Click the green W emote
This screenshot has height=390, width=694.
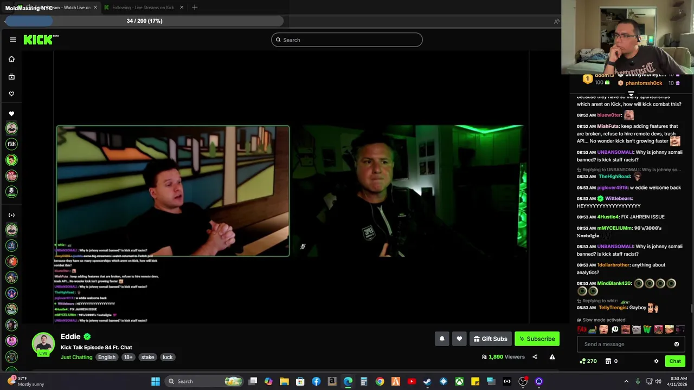647,329
